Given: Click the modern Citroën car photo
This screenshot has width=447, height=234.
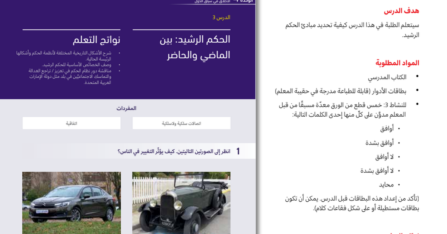Looking at the screenshot, I should point(72,202).
